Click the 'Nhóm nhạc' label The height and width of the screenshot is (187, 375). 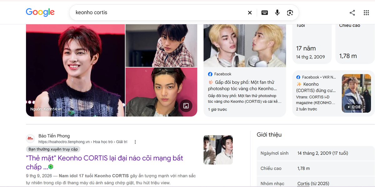[x=272, y=184]
